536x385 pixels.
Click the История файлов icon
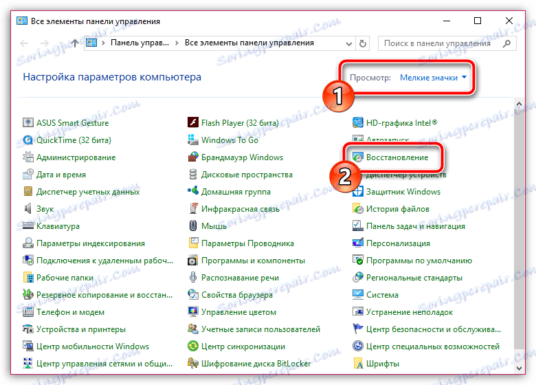click(x=357, y=208)
